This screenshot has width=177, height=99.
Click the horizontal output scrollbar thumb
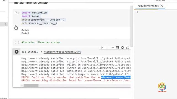31,86
